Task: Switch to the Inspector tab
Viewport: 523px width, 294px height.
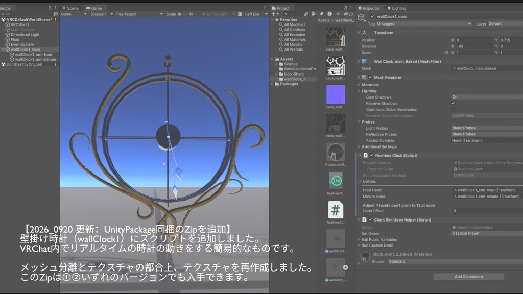Action: (369, 8)
